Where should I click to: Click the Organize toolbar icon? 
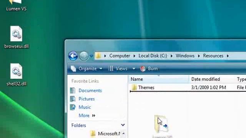point(73,69)
